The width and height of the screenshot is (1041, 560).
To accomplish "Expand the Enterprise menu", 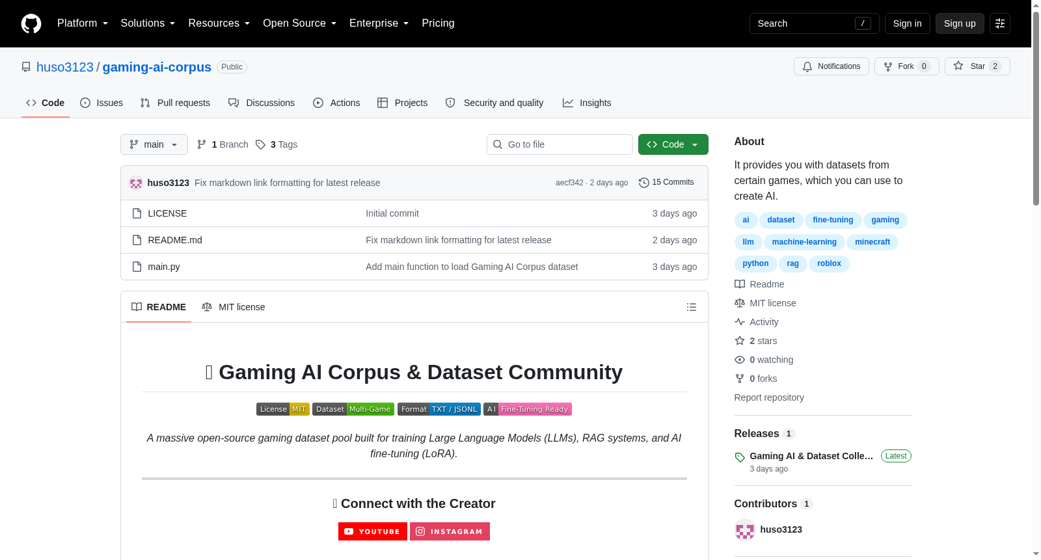I will point(379,23).
